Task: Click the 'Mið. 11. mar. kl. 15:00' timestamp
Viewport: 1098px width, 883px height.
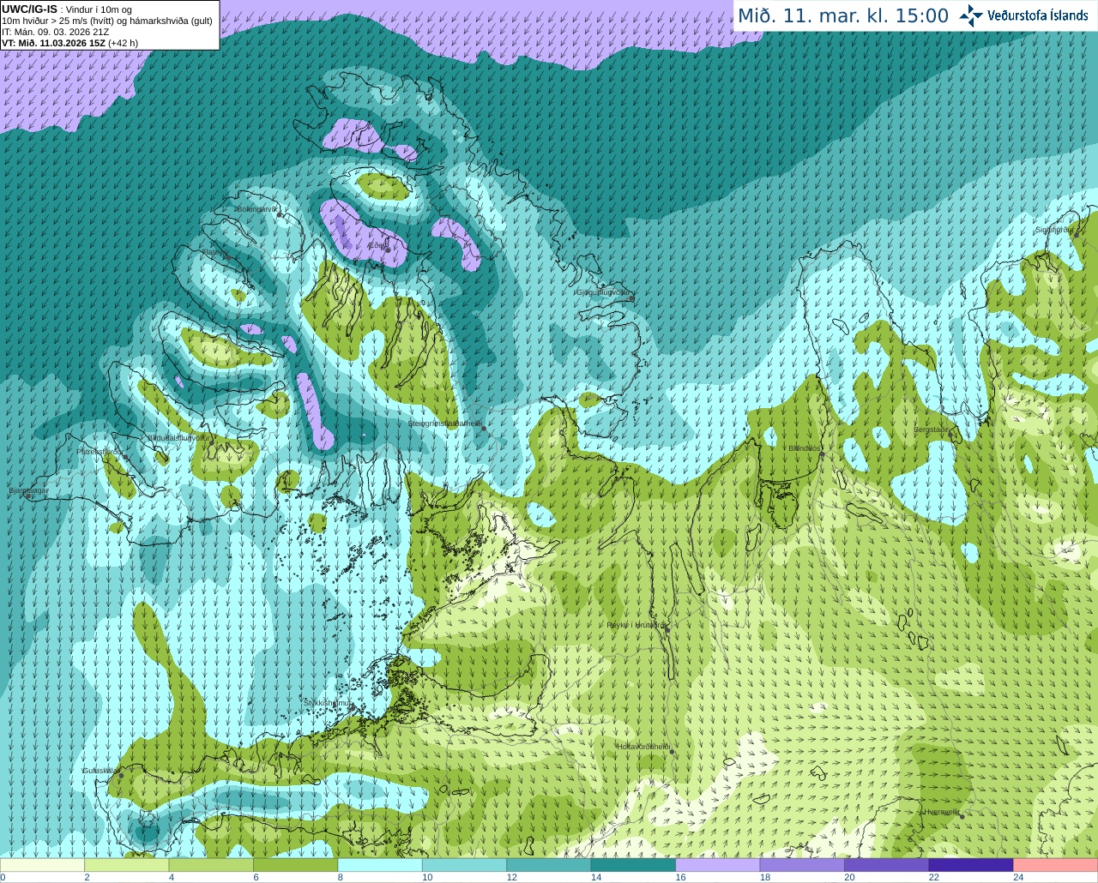Action: pyautogui.click(x=843, y=16)
